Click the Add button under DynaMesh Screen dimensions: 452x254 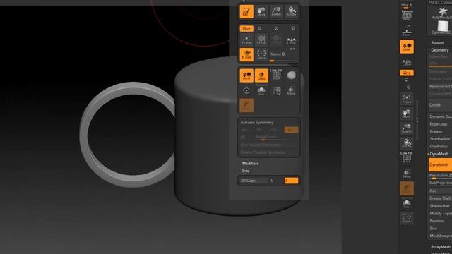(440, 190)
